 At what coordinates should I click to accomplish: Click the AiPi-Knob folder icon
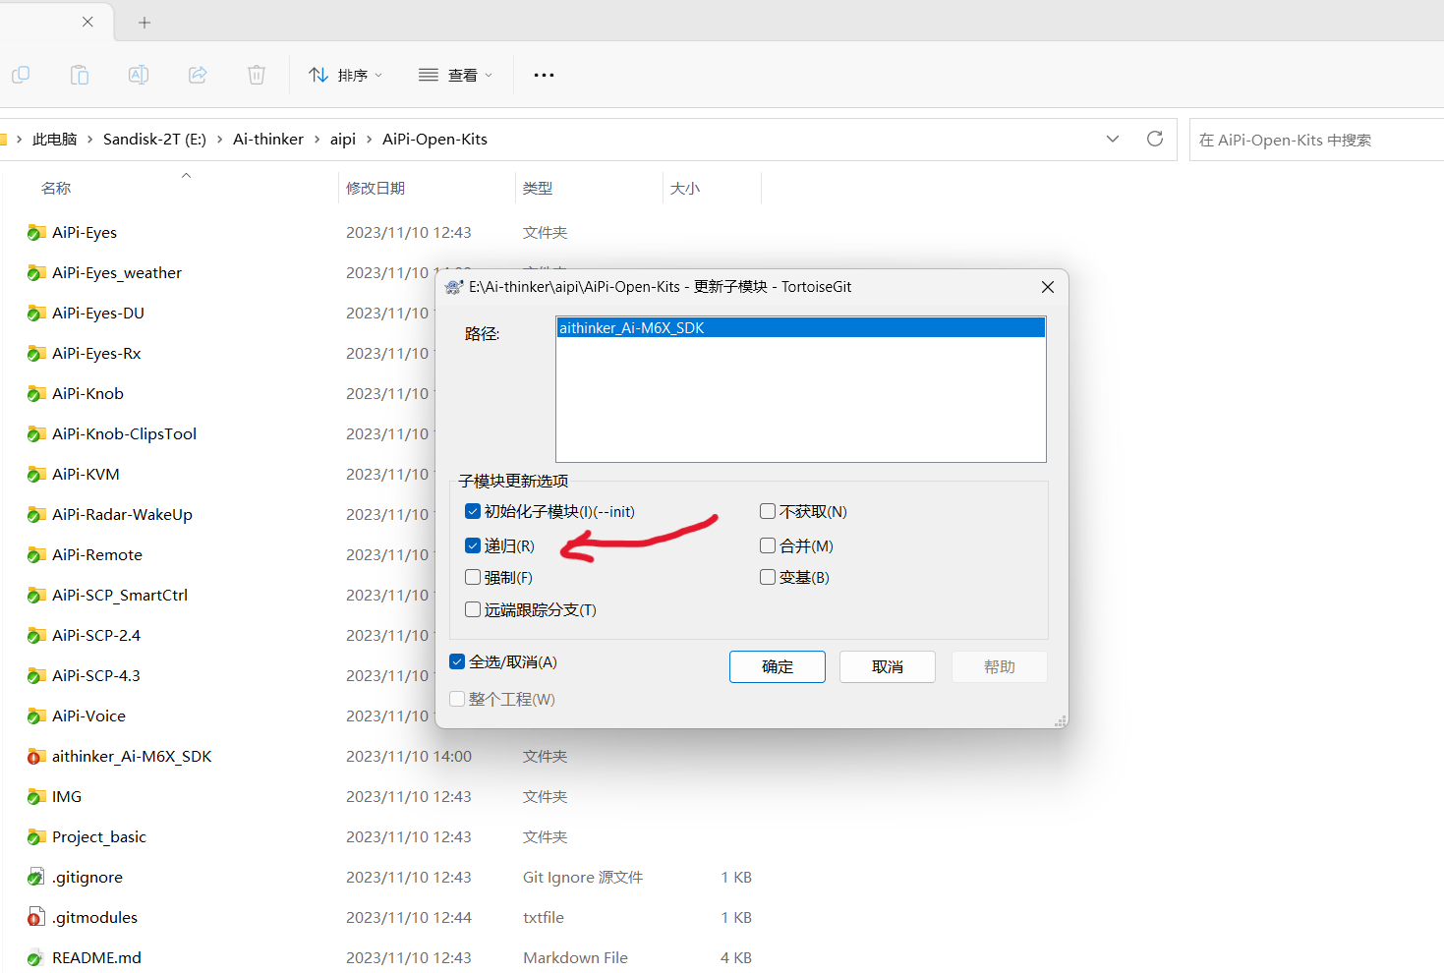point(36,394)
